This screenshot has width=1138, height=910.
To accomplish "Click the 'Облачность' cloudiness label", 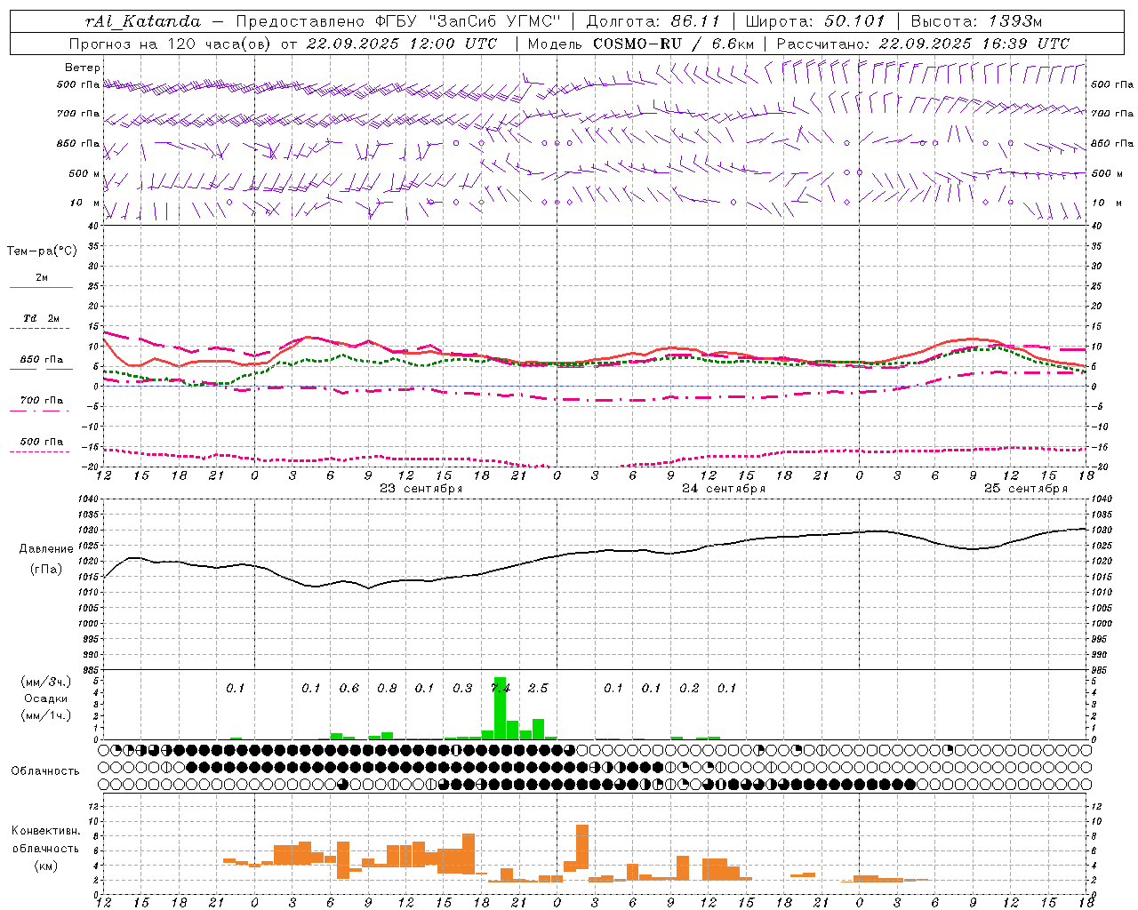I will (x=45, y=771).
